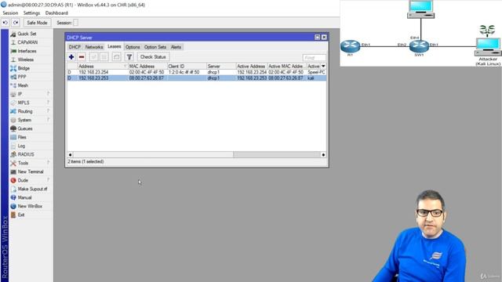The image size is (502, 282).
Task: Select lease row 192.168.23.253
Action: [x=197, y=78]
